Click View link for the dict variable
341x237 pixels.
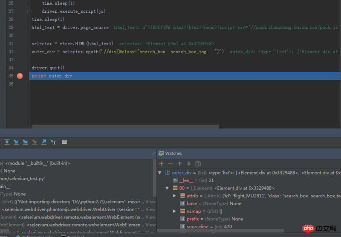click(150, 202)
